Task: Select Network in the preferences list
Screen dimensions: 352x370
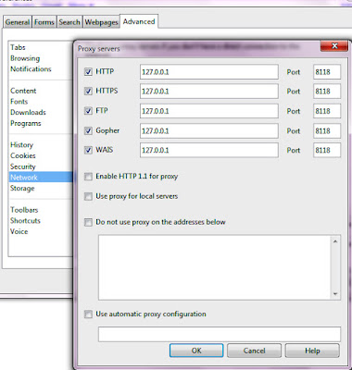Action: point(40,178)
